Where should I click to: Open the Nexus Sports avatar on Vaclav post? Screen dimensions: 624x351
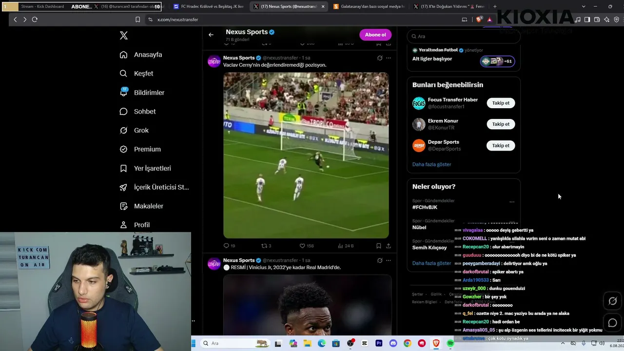pos(214,61)
